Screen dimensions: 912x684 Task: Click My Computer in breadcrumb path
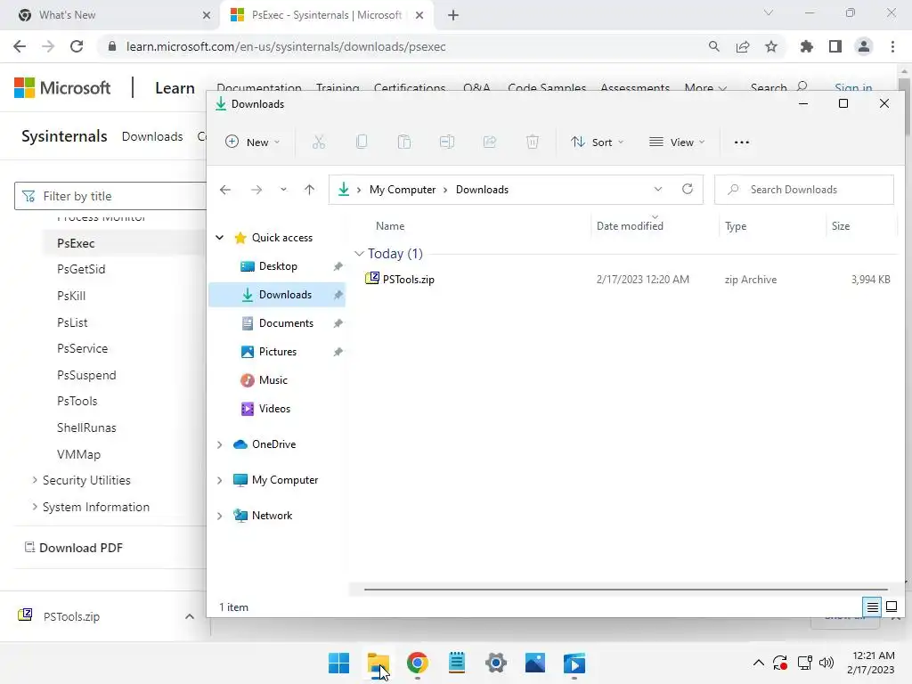(x=402, y=190)
